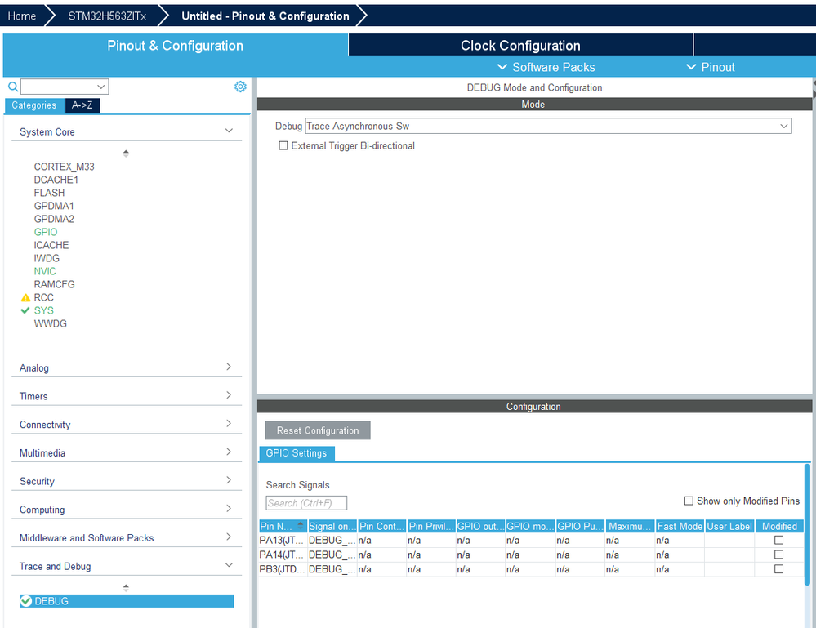Tick Modified checkbox for PB3 row
This screenshot has height=628, width=816.
778,569
